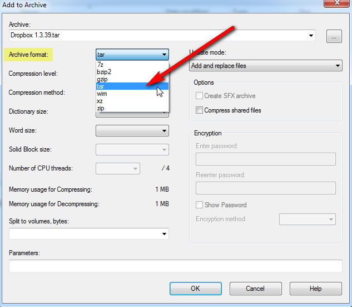Click the Archive format label
This screenshot has height=307, width=352.
[x=28, y=55]
